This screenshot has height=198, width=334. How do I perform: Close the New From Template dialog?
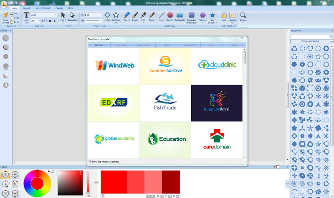click(x=242, y=38)
